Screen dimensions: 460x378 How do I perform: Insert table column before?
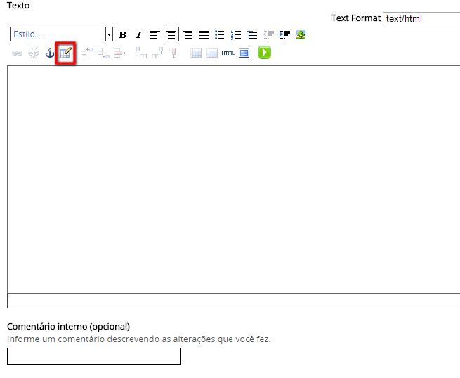[x=141, y=53]
